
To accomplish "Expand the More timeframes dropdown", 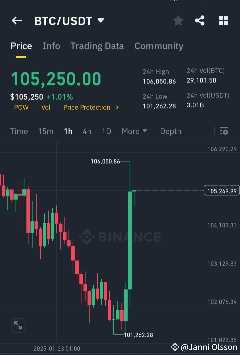I will click(x=134, y=131).
